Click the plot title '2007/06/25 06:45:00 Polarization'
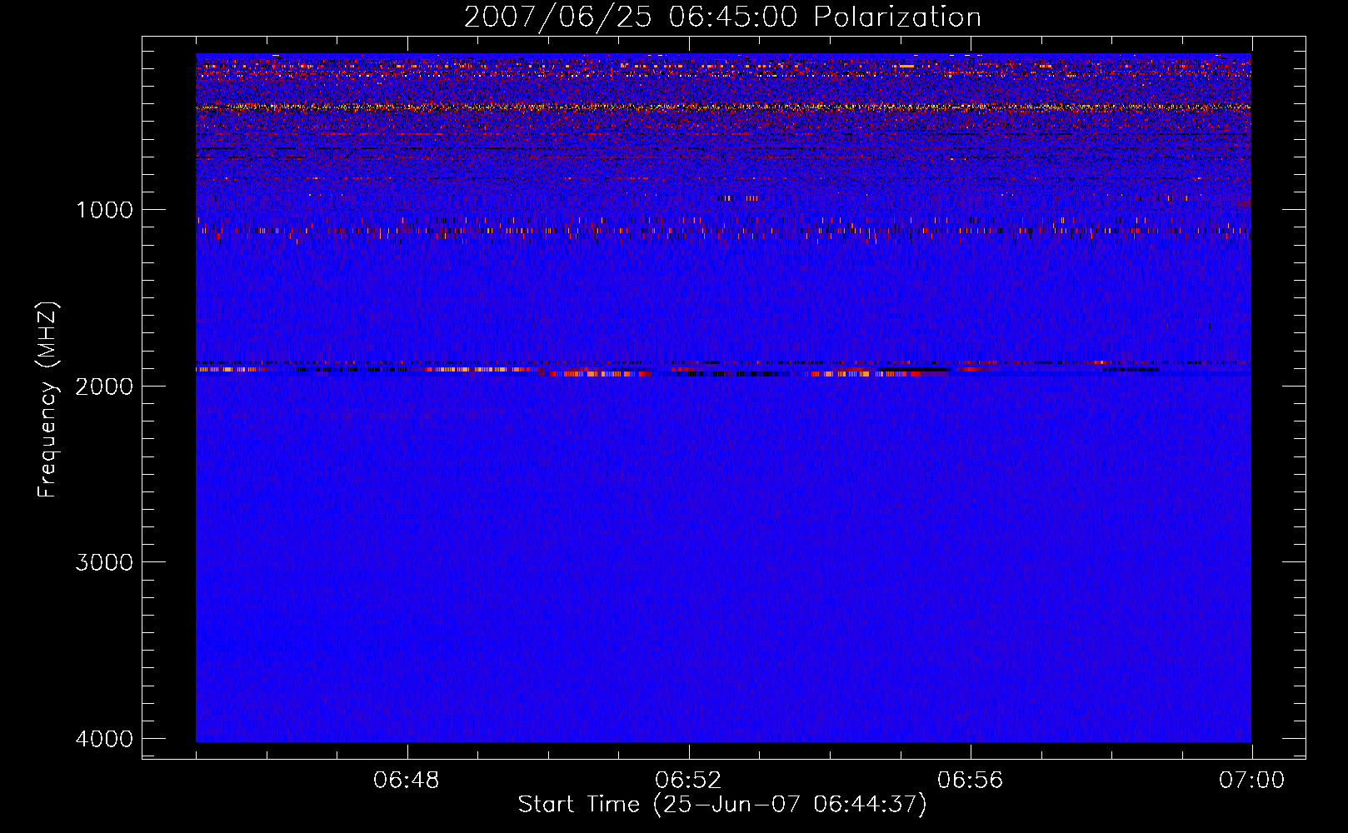The image size is (1348, 833). point(722,17)
